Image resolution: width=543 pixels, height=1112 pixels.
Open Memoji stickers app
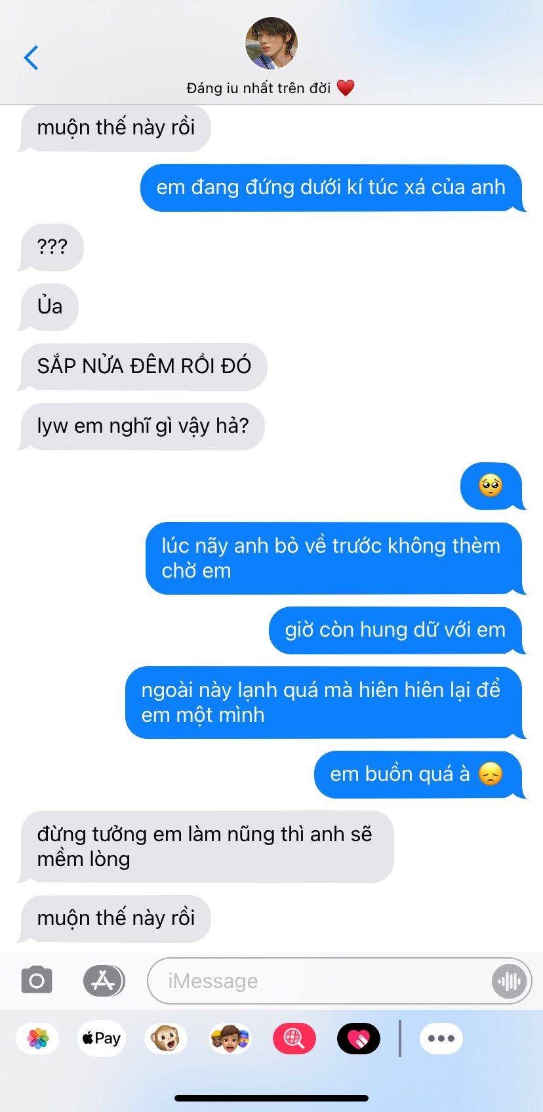(x=230, y=1039)
